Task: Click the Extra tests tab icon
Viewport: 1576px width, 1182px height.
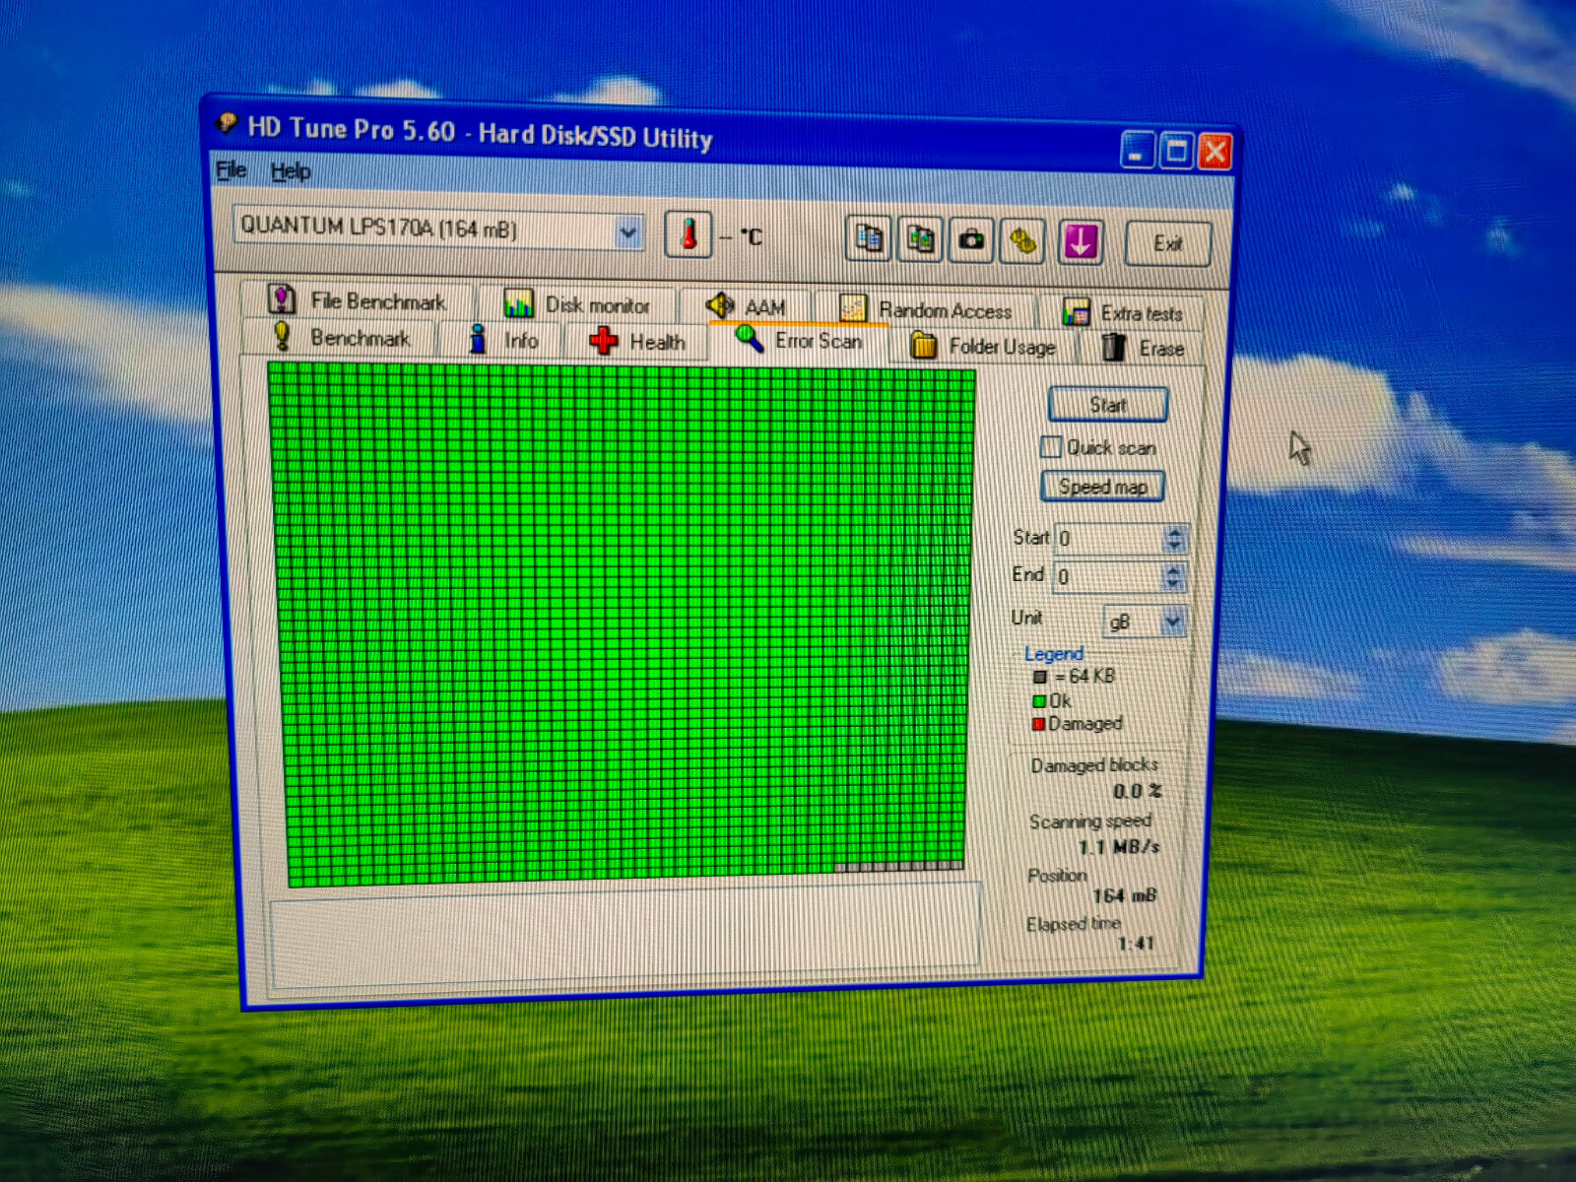Action: point(1076,312)
